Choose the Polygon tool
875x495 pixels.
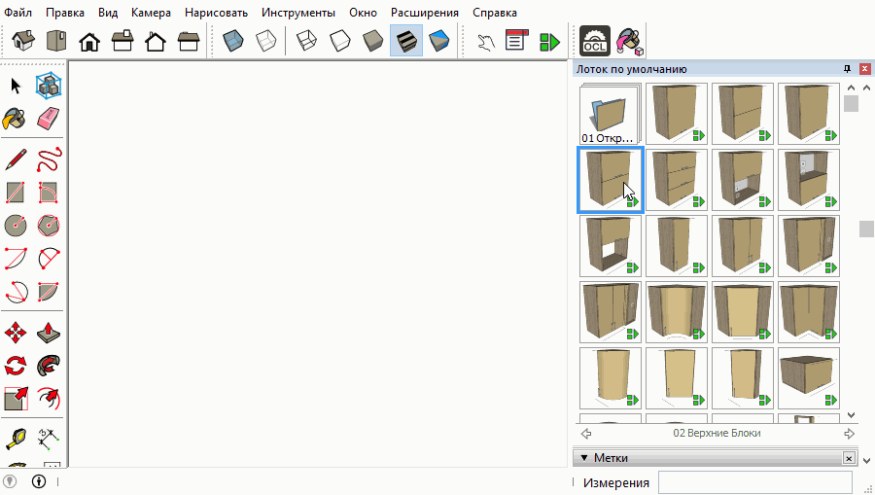pyautogui.click(x=49, y=226)
